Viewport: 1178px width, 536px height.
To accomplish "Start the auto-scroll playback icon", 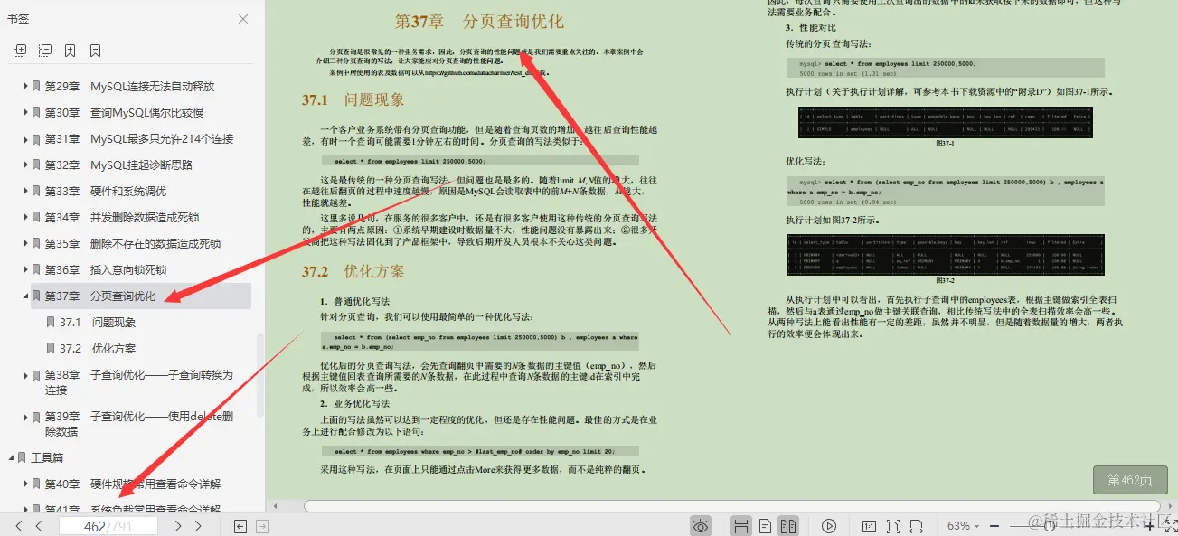I will (829, 525).
